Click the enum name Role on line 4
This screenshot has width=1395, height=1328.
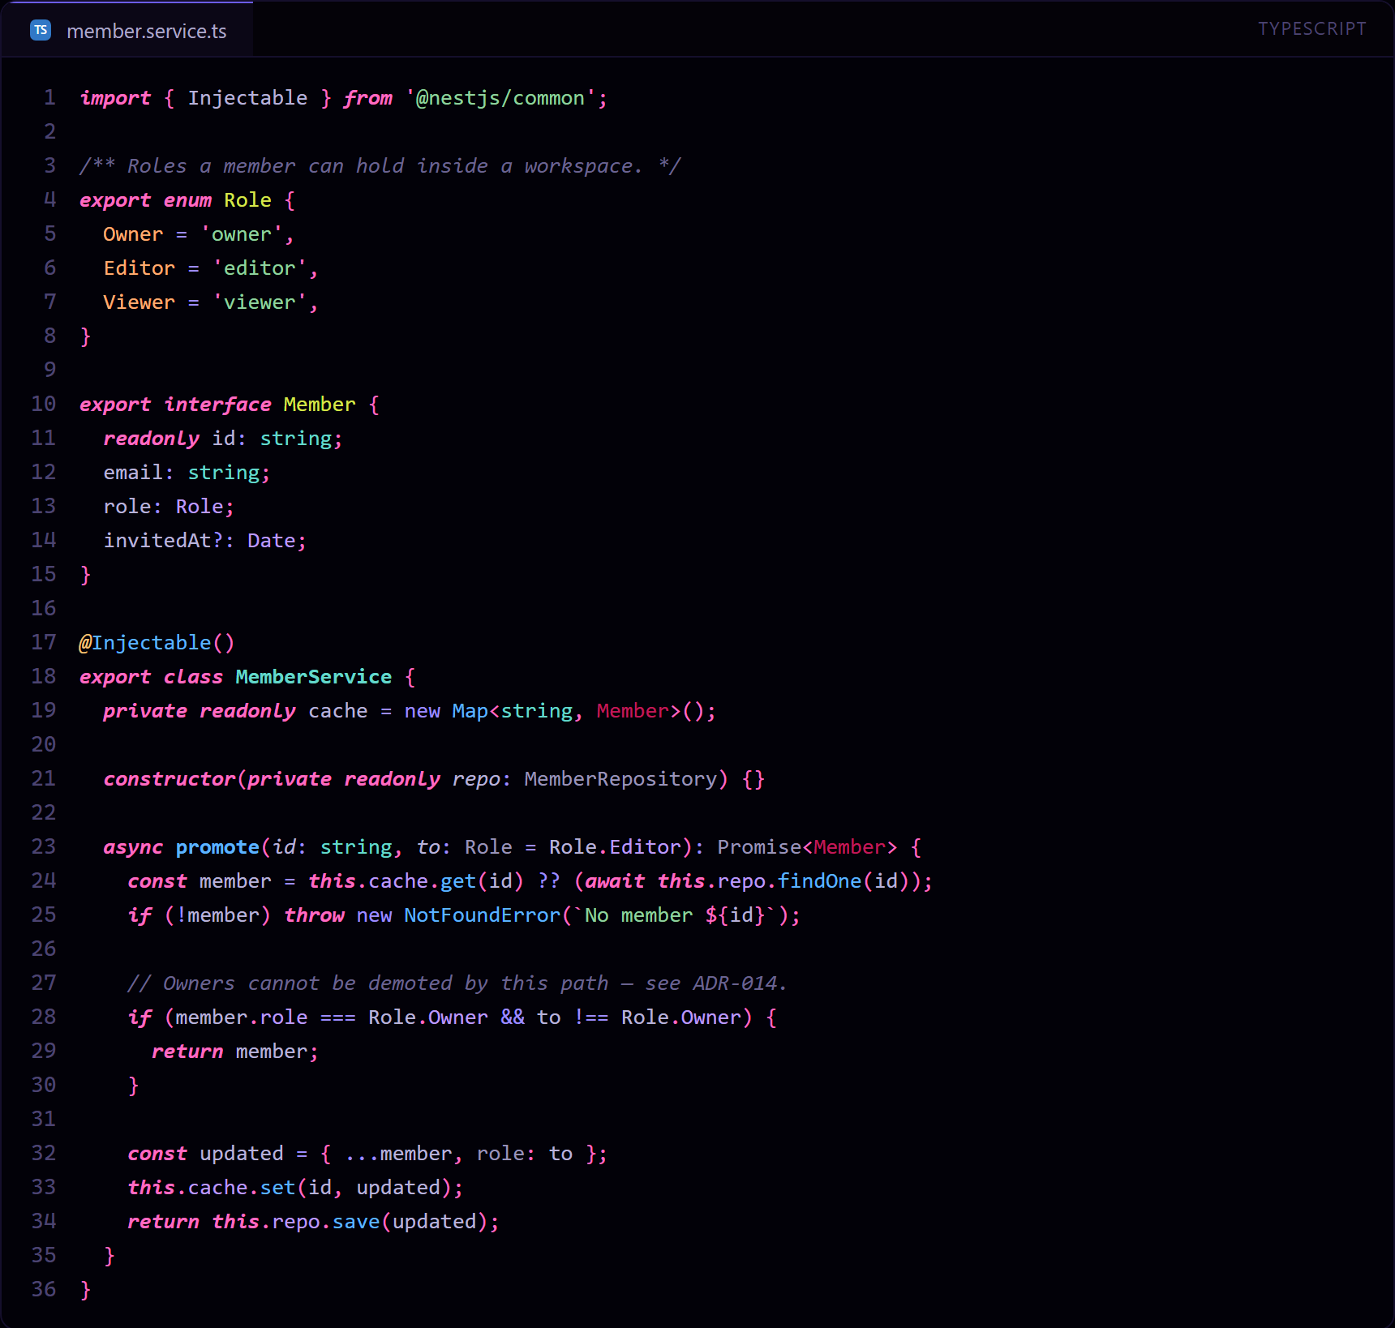247,200
